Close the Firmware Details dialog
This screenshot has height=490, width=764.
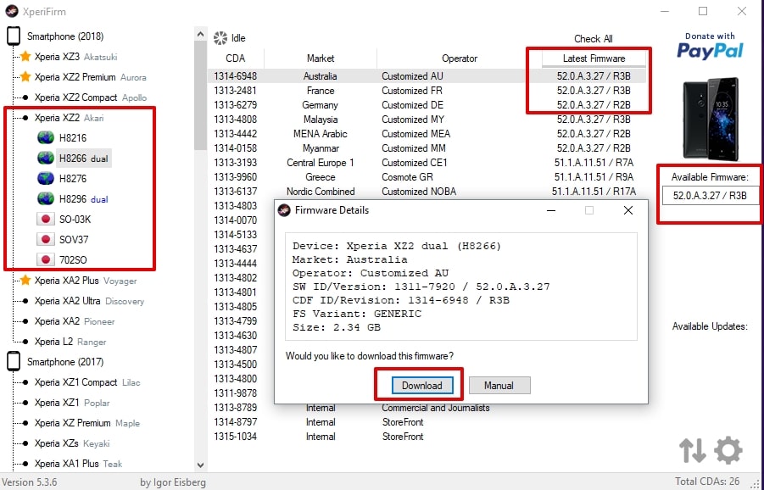pyautogui.click(x=628, y=210)
